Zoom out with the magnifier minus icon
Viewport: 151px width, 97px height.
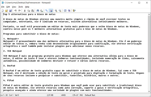(60, 10)
